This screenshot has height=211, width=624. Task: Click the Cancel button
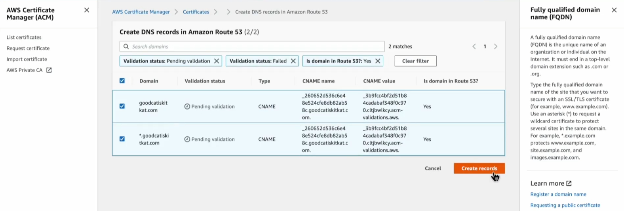pos(433,168)
